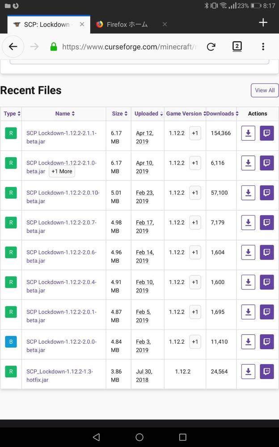This screenshot has height=447, width=279.
Task: Select the Jul 30, 2018 upload date
Action: click(x=144, y=375)
